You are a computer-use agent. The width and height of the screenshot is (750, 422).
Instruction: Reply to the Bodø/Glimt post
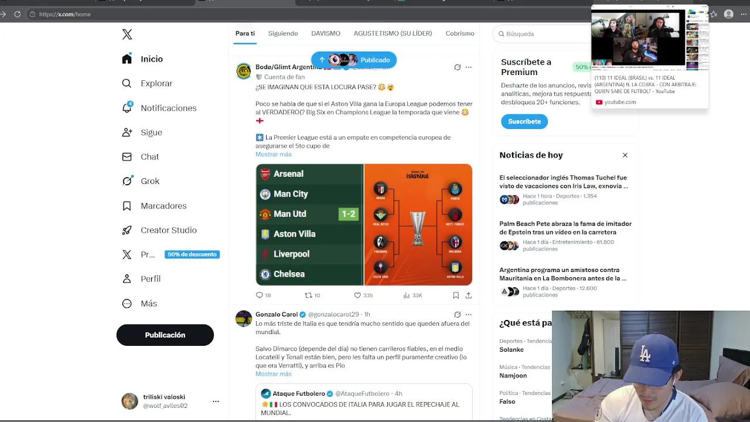(263, 295)
